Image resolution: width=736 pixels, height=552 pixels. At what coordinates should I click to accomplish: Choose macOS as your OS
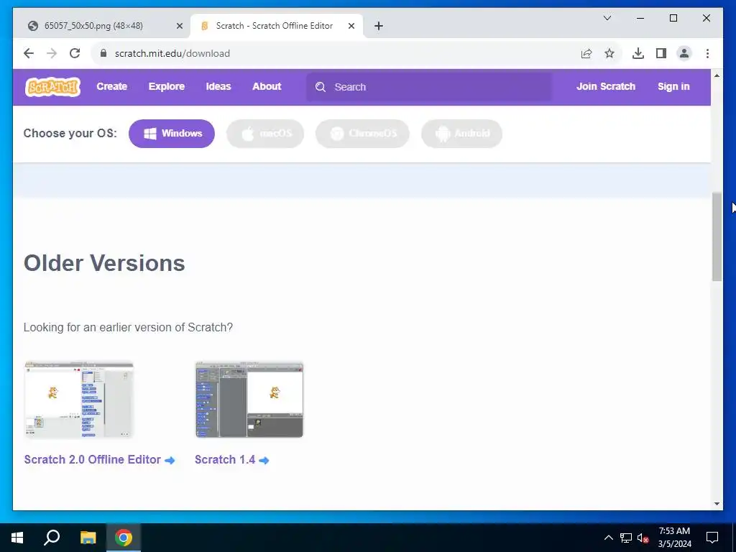pyautogui.click(x=265, y=134)
